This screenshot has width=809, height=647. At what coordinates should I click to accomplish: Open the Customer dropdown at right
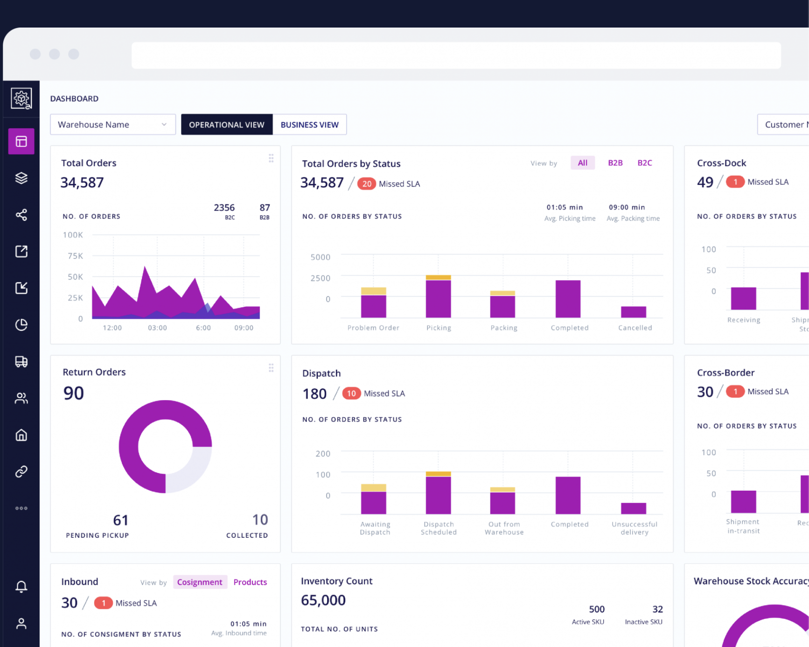pos(783,125)
